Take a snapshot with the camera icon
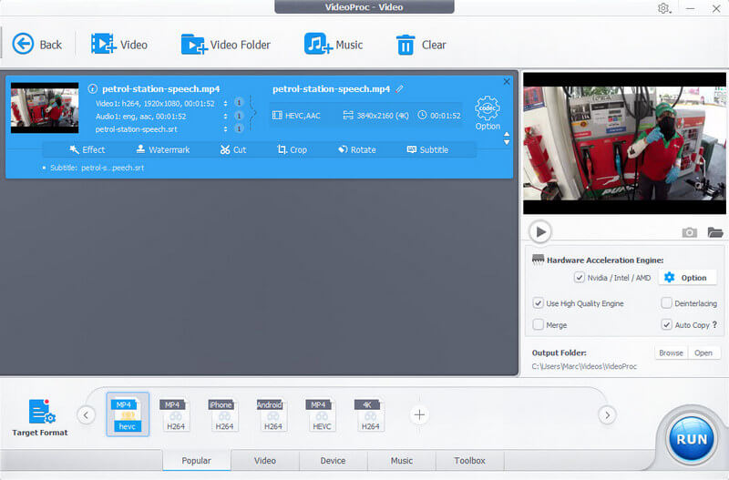Screen dimensions: 729x480 pyautogui.click(x=689, y=232)
